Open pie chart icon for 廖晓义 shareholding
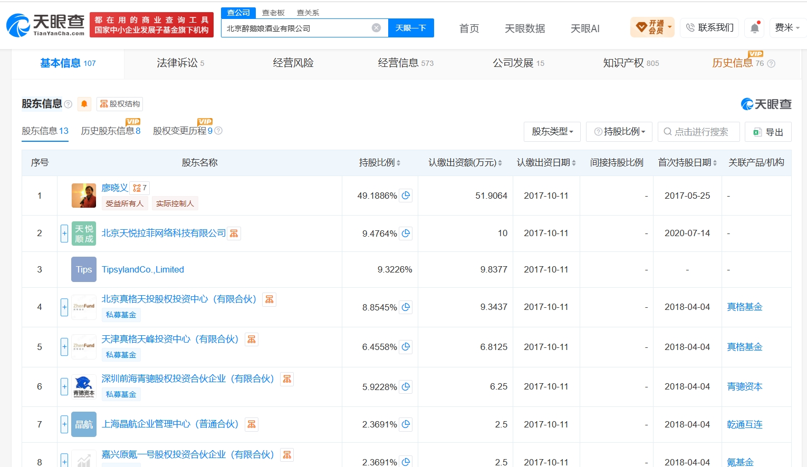Image resolution: width=807 pixels, height=467 pixels. tap(406, 196)
